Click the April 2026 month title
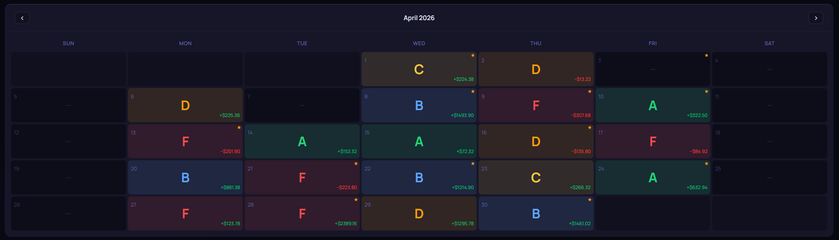The image size is (839, 240). pyautogui.click(x=419, y=18)
